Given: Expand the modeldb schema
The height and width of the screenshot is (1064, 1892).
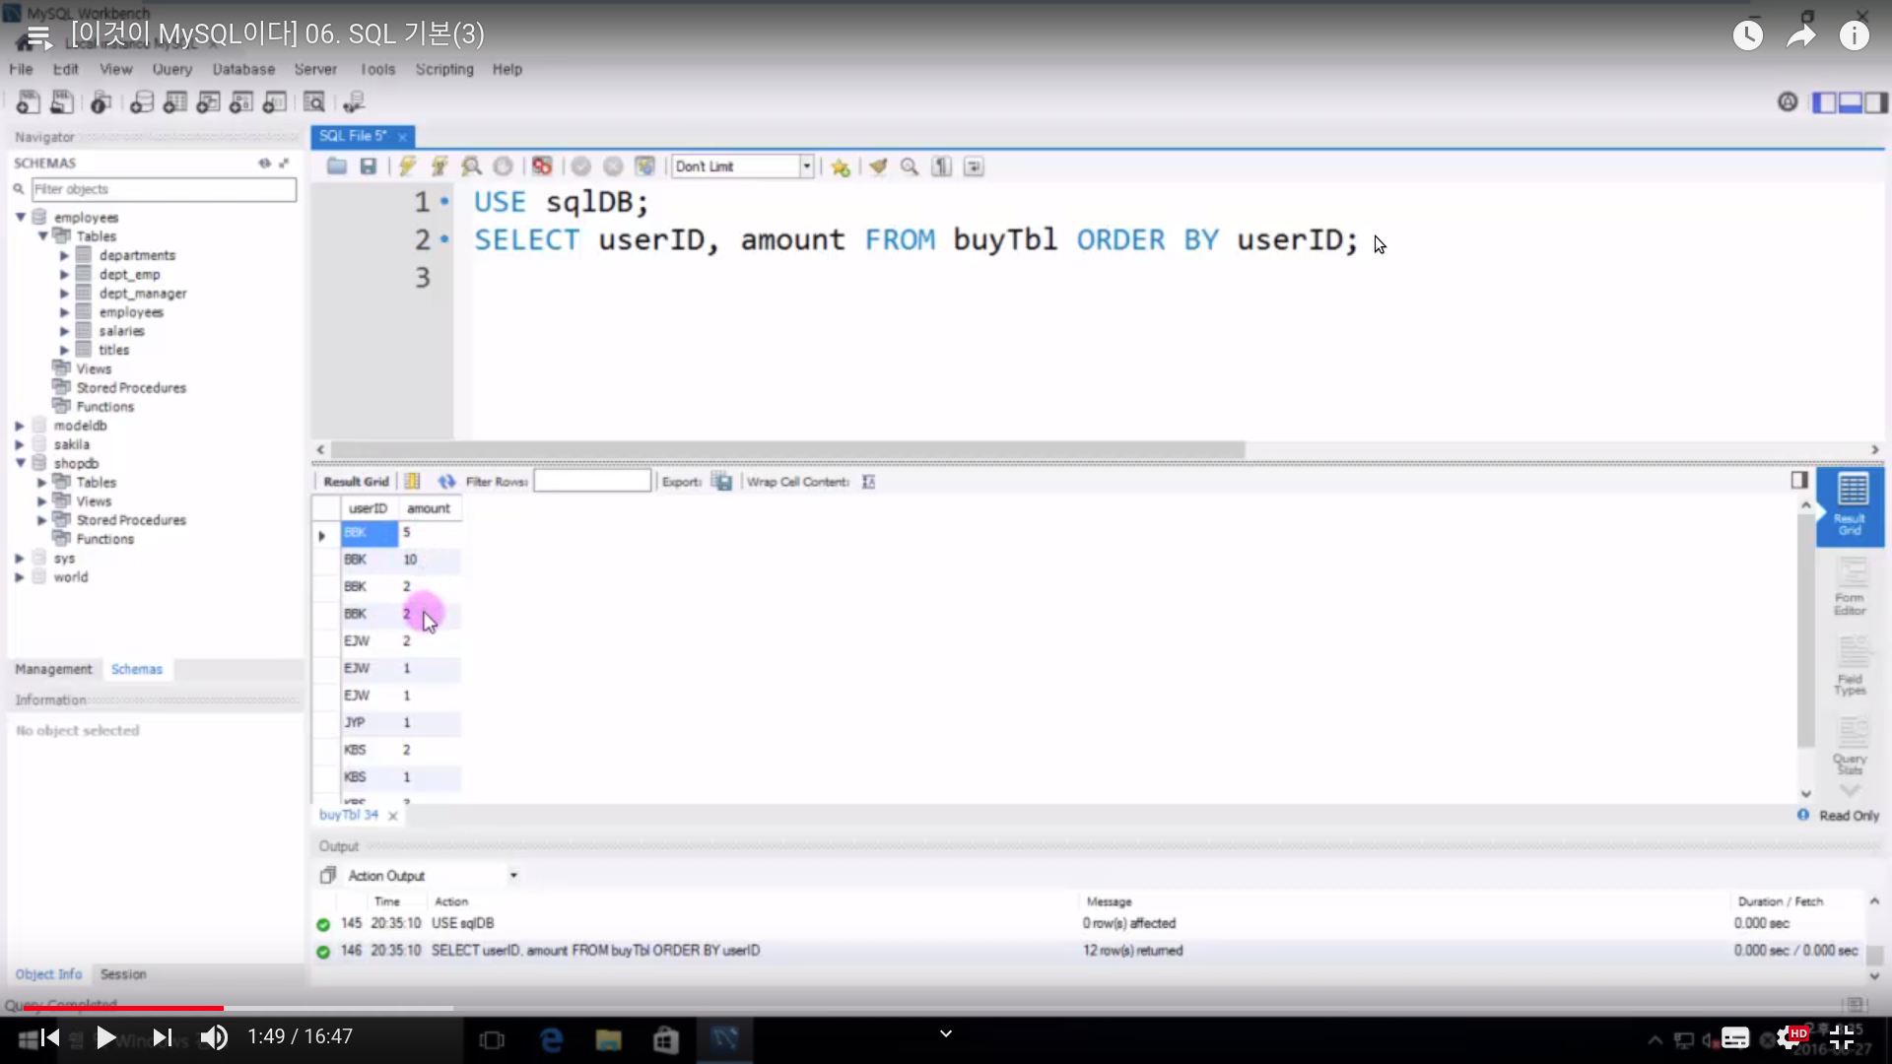Looking at the screenshot, I should click(x=20, y=426).
